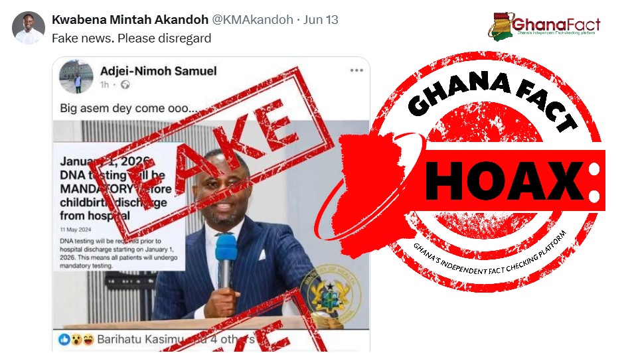Click Adjei-Nimoh Samuel's profile picture
This screenshot has width=630, height=353.
pos(76,76)
